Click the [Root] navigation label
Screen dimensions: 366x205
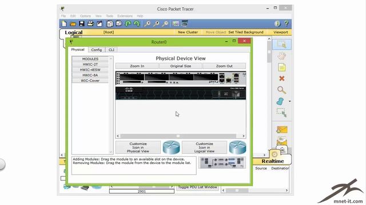[x=109, y=32]
